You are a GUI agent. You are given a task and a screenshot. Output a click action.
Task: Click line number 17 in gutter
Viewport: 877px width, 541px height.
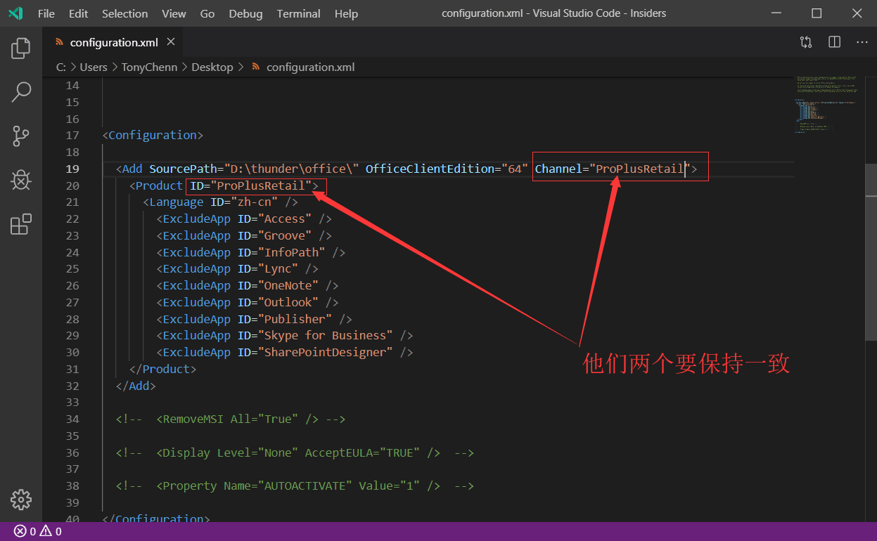coord(72,136)
